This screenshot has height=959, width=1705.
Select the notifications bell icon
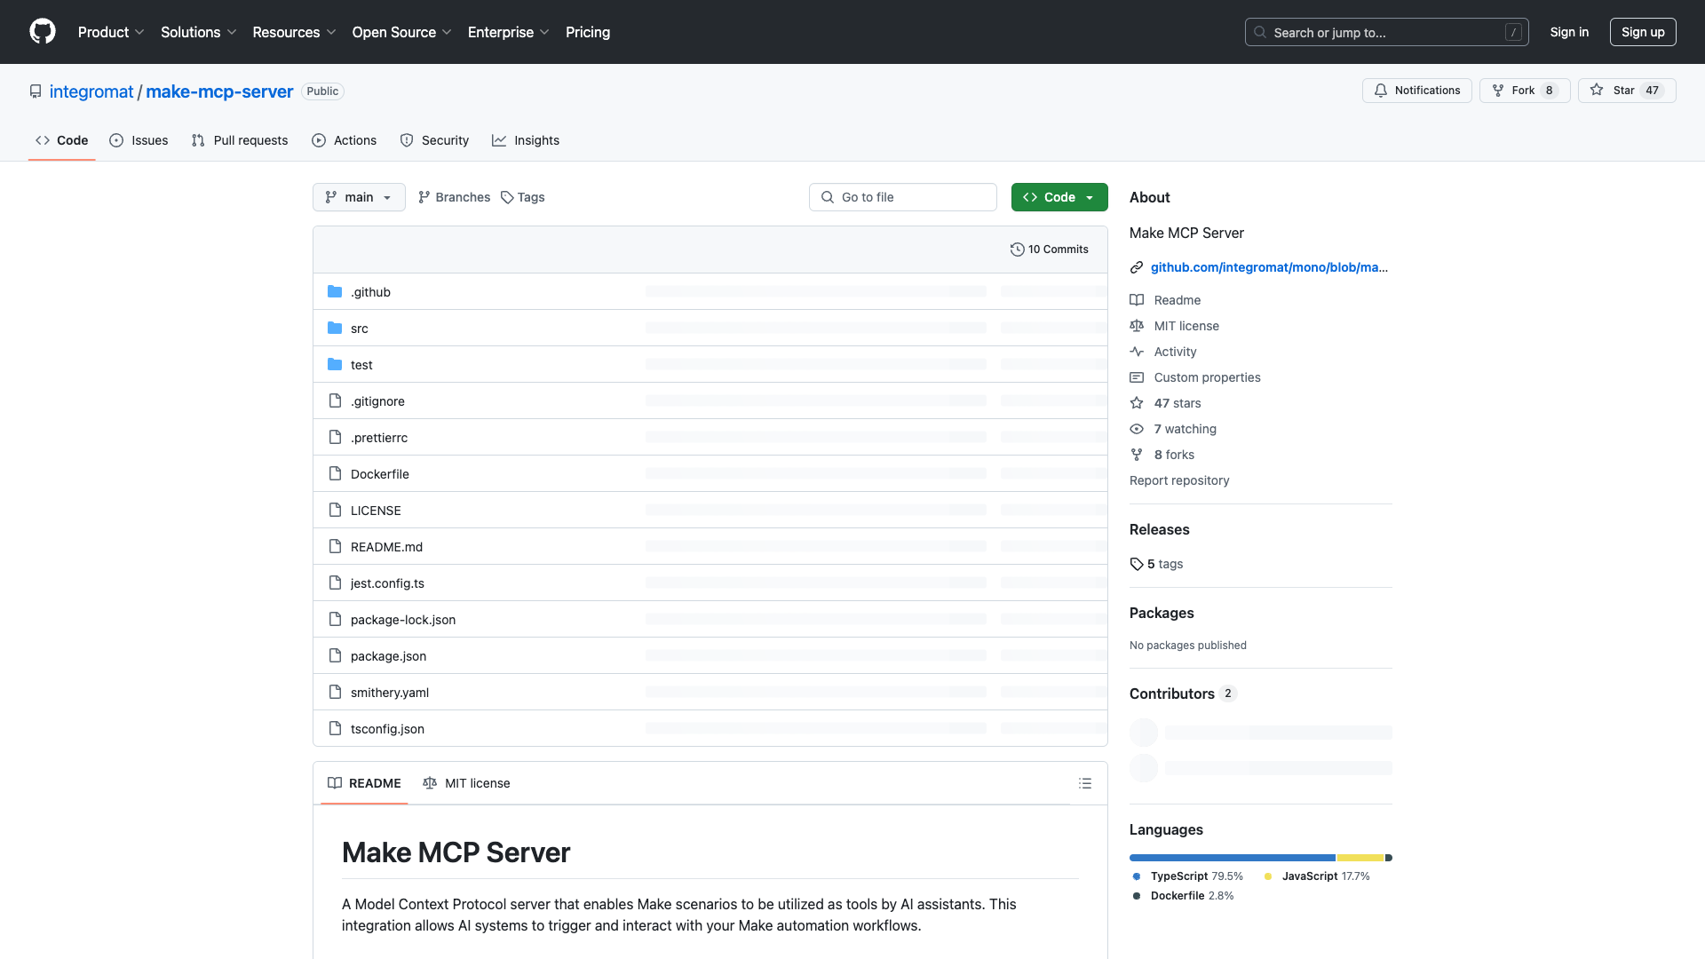[1381, 90]
